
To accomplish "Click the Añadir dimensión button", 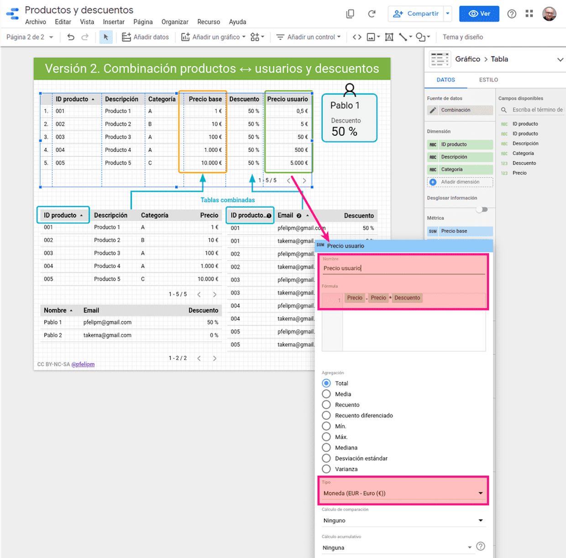I will pyautogui.click(x=460, y=182).
